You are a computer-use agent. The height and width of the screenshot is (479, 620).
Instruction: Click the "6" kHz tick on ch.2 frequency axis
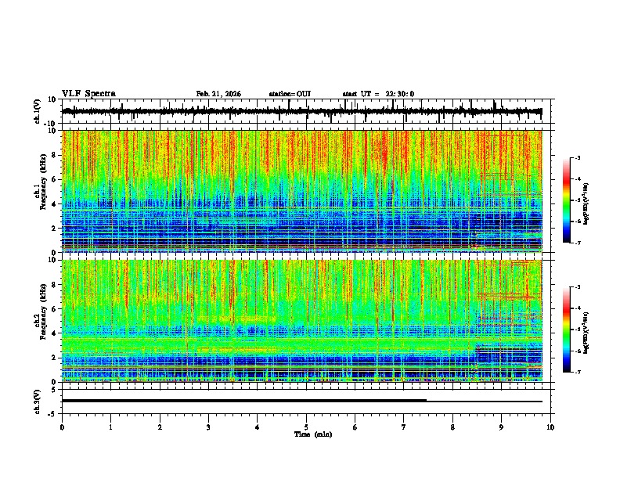[x=54, y=309]
